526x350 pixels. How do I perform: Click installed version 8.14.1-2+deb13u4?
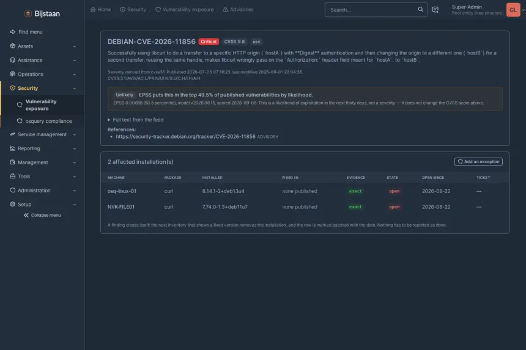tap(223, 191)
